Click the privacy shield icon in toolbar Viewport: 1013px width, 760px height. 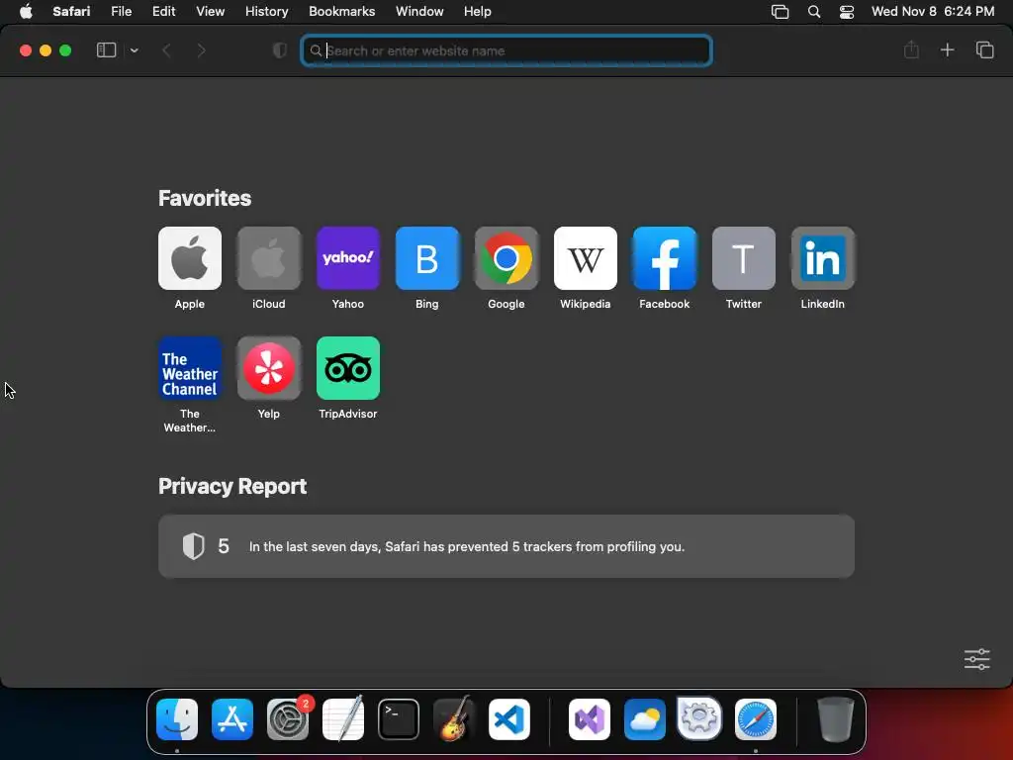(x=279, y=50)
